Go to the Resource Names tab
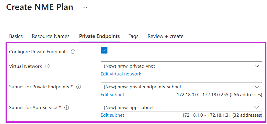The height and width of the screenshot is (124, 267). [x=51, y=36]
